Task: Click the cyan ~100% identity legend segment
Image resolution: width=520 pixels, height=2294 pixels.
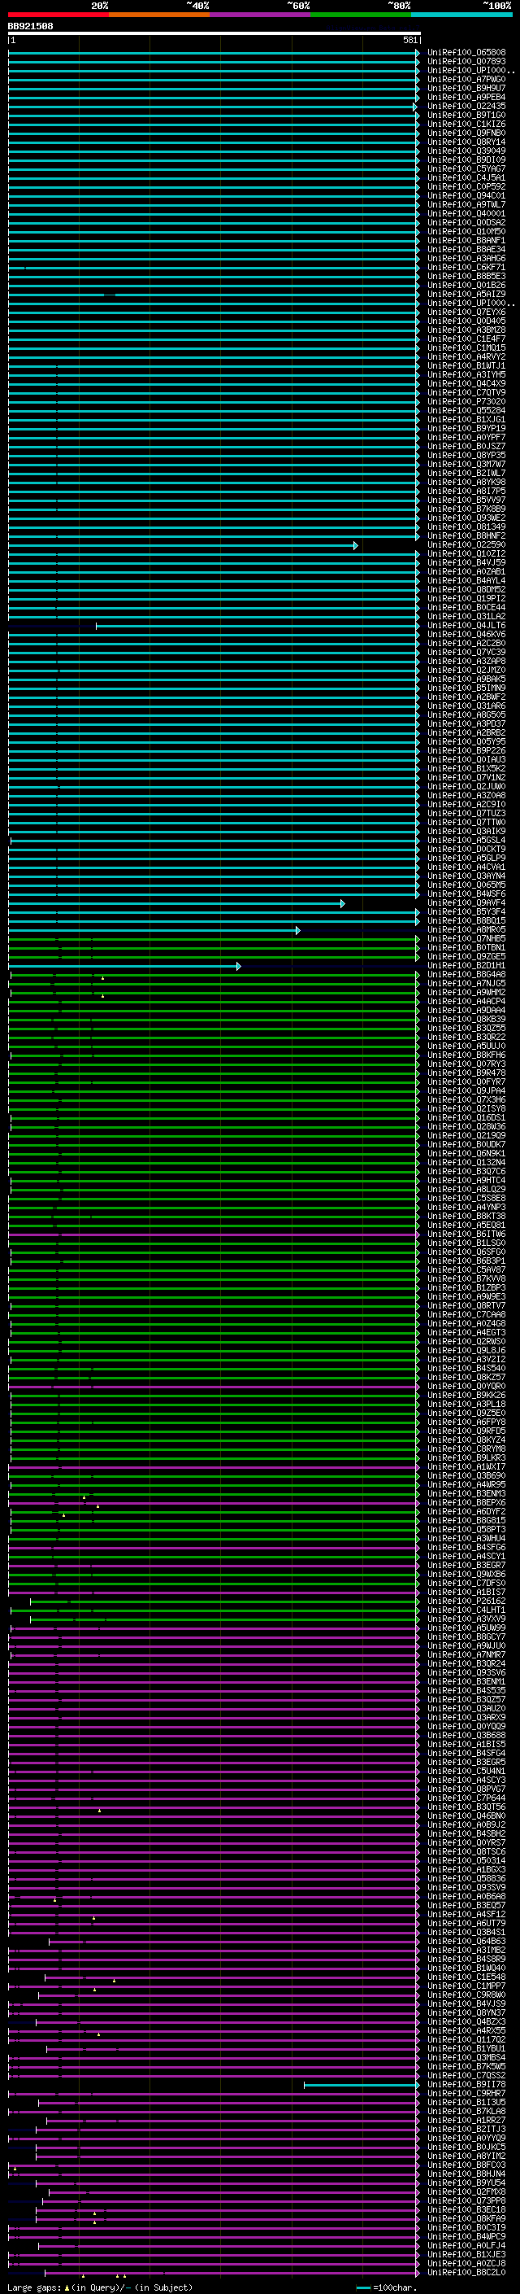Action: tap(462, 15)
